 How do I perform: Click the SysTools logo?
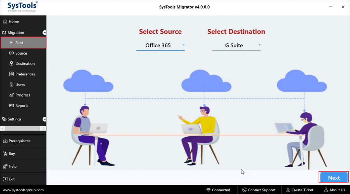point(23,7)
